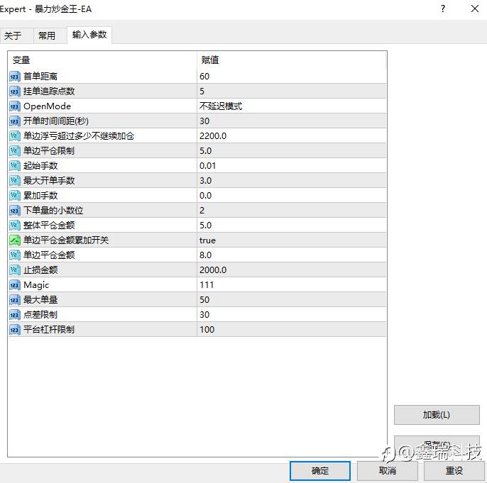Viewport: 487px width, 483px height.
Task: Select the value 2200.0 cell
Action: tap(292, 136)
